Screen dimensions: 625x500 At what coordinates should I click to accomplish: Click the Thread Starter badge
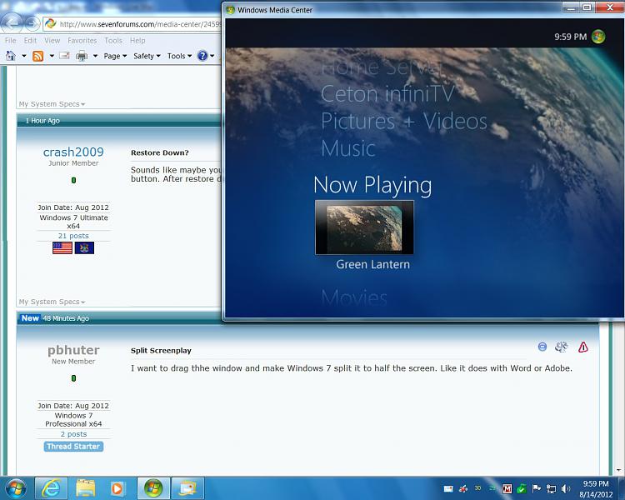click(73, 446)
